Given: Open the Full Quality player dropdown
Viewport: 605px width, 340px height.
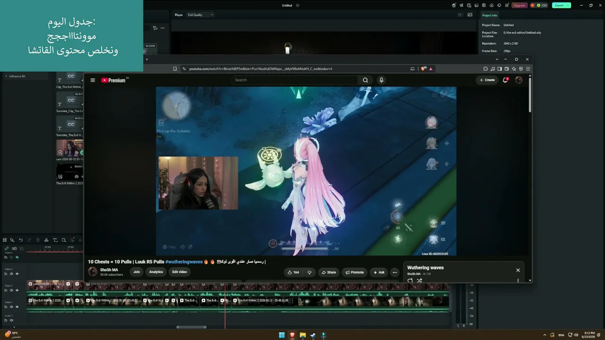Looking at the screenshot, I should (x=200, y=15).
